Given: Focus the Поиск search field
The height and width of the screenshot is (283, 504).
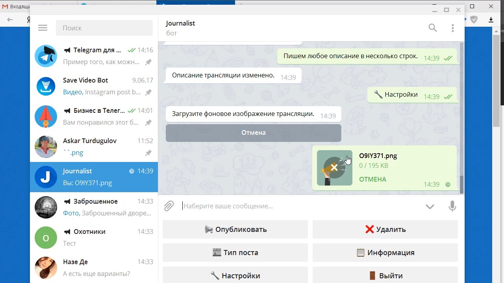Looking at the screenshot, I should click(x=104, y=28).
